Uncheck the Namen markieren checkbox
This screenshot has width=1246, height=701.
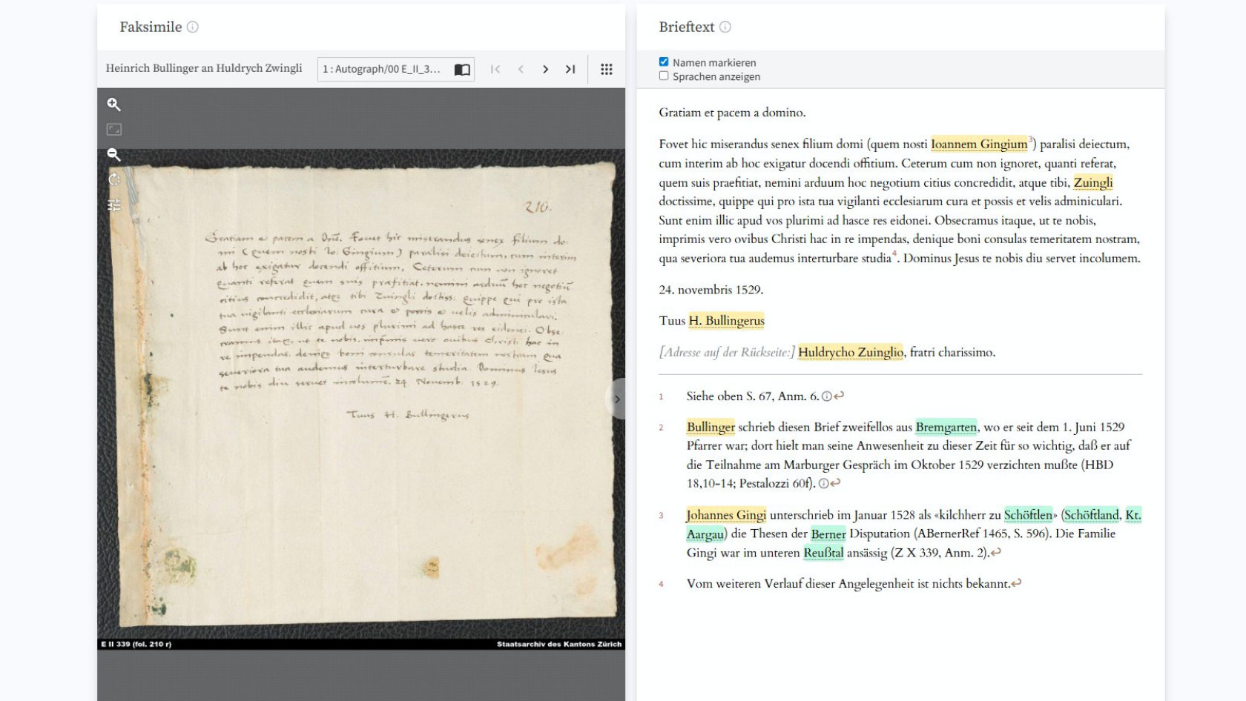(x=664, y=62)
